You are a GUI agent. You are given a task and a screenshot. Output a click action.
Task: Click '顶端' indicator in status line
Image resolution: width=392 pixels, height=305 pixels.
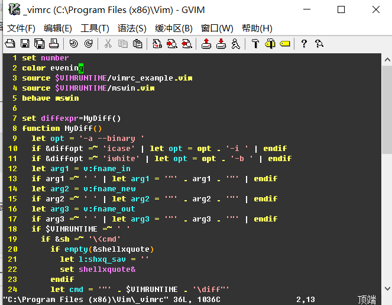[x=367, y=300]
